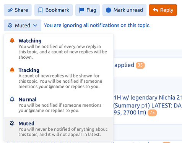Screen dimensions: 182x143
Task: Click the crossed bell icon in Muted button
Action: [10, 26]
